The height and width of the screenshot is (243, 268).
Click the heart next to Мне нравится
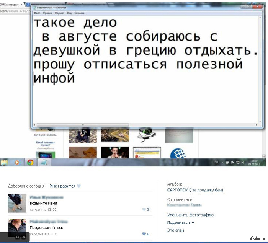[x=79, y=186]
